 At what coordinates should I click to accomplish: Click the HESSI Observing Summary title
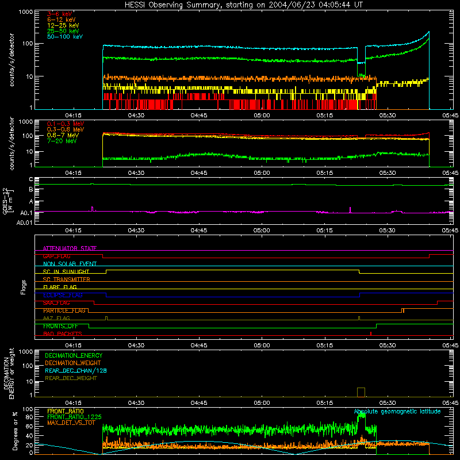click(x=244, y=5)
